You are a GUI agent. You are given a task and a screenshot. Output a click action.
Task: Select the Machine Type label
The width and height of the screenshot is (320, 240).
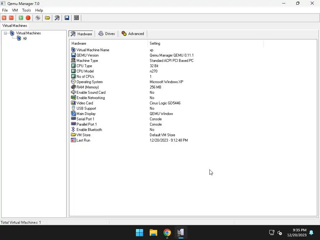click(87, 60)
